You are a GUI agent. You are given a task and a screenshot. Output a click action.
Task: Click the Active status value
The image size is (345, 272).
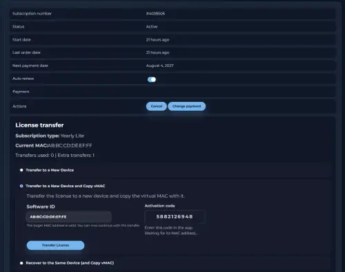[x=152, y=27]
